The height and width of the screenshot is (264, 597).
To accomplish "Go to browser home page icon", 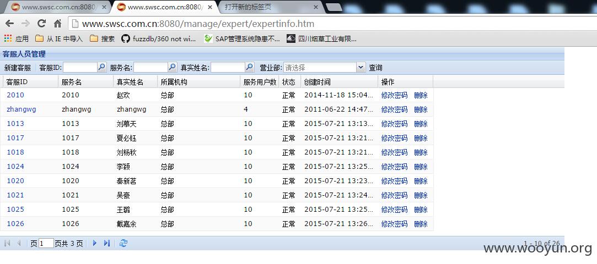I will click(x=57, y=24).
